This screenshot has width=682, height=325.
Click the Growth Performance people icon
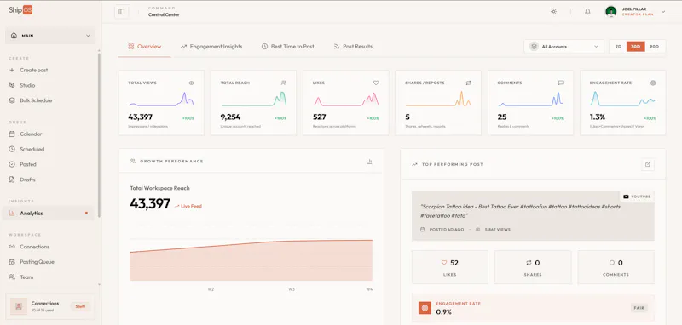tap(133, 162)
